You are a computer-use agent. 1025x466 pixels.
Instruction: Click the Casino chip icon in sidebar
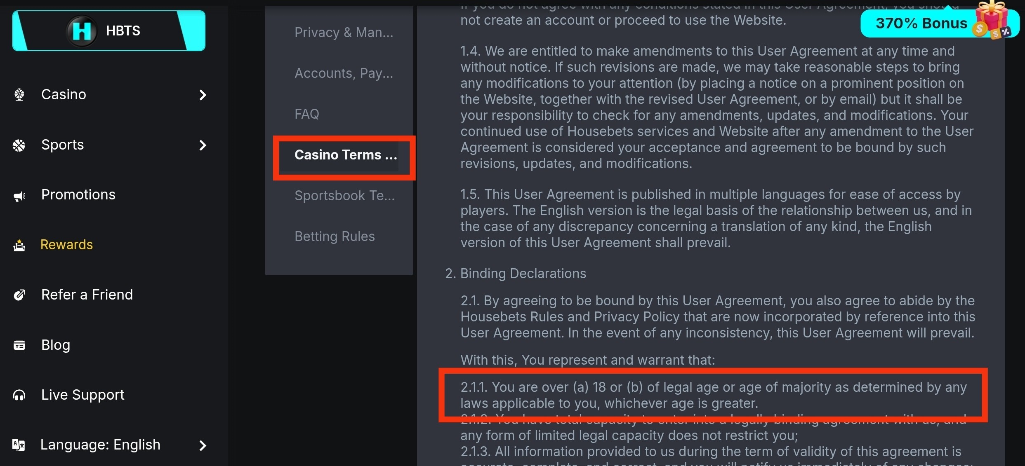[x=19, y=95]
